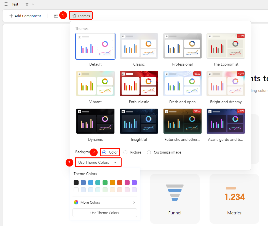Select the light green pastel swatch
Viewport: 268px width, 226px height.
point(105,190)
